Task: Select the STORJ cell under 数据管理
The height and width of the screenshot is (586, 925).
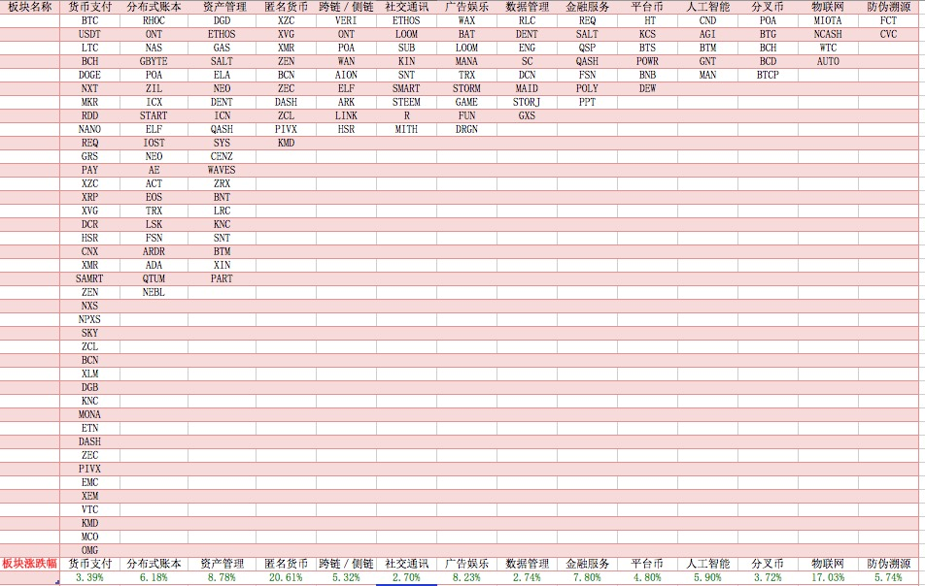Action: click(527, 102)
